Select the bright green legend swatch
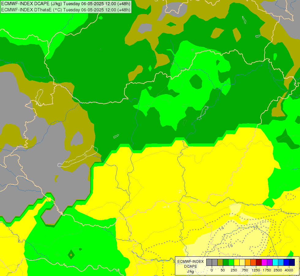Screen dimensions: 300x276 click(x=231, y=263)
